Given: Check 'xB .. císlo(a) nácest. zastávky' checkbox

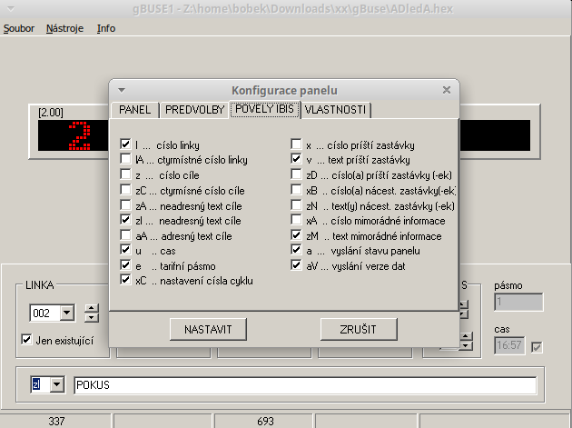Looking at the screenshot, I should pyautogui.click(x=296, y=190).
